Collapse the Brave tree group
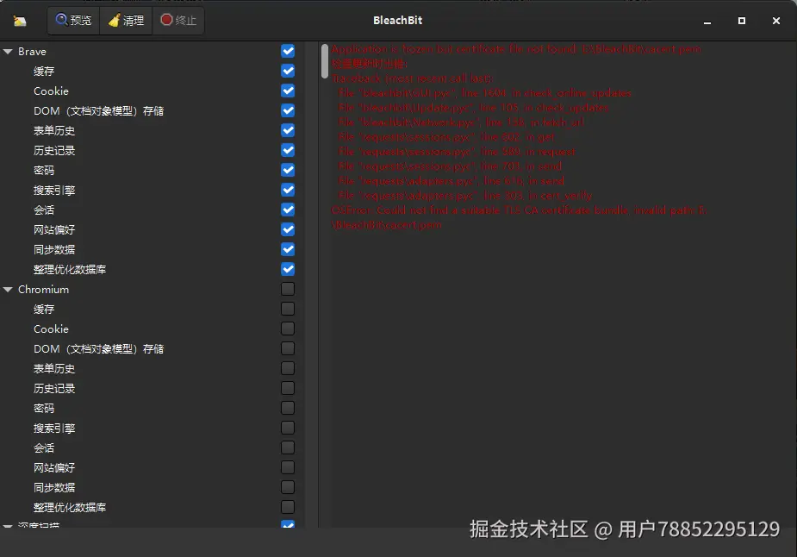This screenshot has height=557, width=797. [8, 52]
